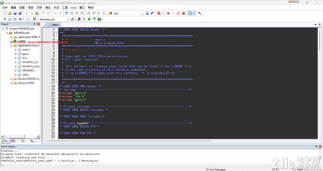Translate current file icon
The width and height of the screenshot is (323, 171).
coord(5,19)
